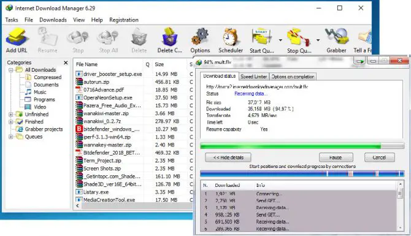Open Start Queue dropdown arrow
This screenshot has height=236, width=411.
pos(280,40)
